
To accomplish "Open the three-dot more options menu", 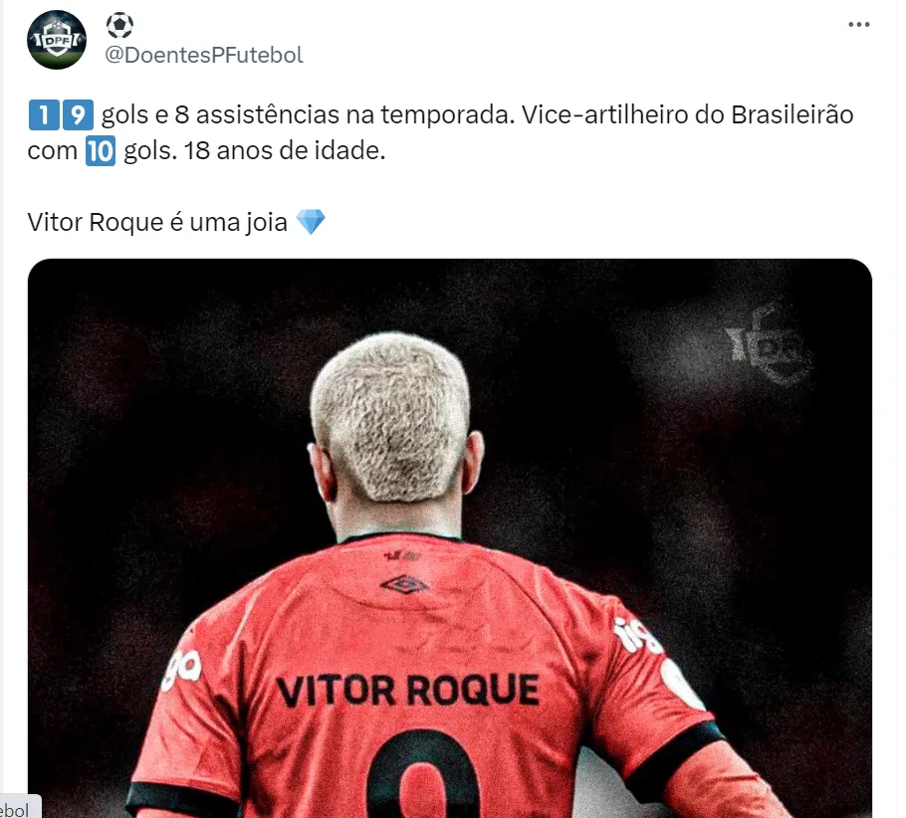I will click(858, 24).
